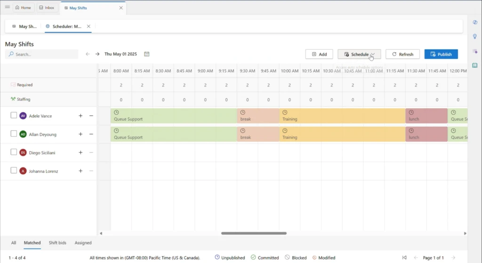482x263 pixels.
Task: Click plus icon next to Johanna Lorenz
Action: pyautogui.click(x=80, y=171)
